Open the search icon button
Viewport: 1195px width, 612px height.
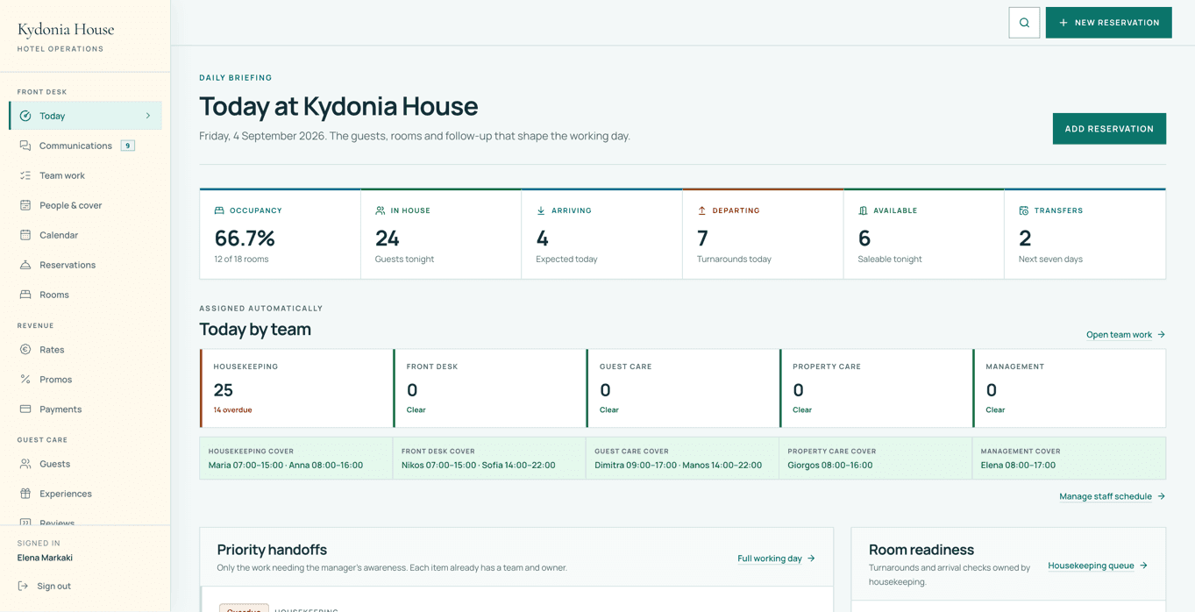point(1024,23)
